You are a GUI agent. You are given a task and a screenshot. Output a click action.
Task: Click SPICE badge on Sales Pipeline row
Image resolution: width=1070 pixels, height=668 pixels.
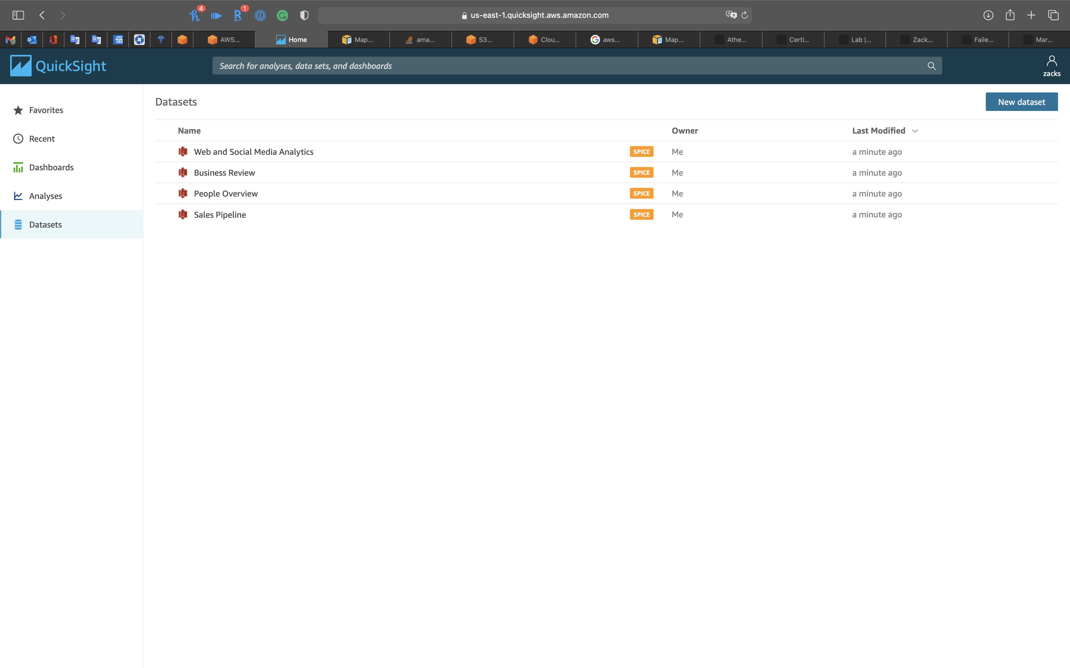641,215
